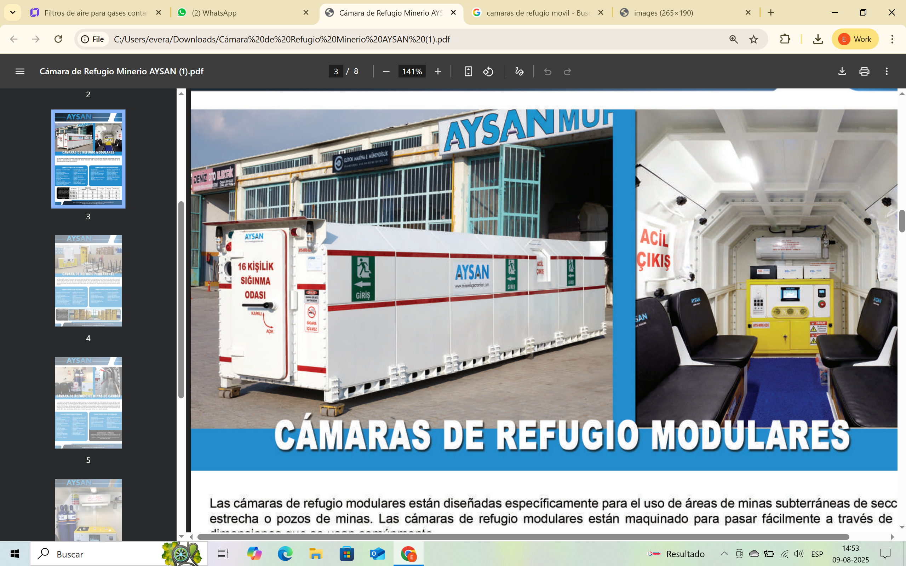Toggle the PDF sidebar menu icon

(20, 71)
